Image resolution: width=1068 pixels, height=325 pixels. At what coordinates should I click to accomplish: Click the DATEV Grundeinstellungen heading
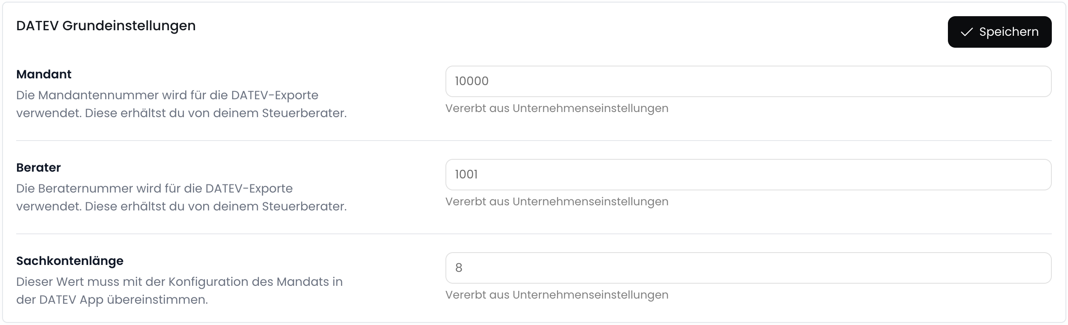pyautogui.click(x=105, y=26)
